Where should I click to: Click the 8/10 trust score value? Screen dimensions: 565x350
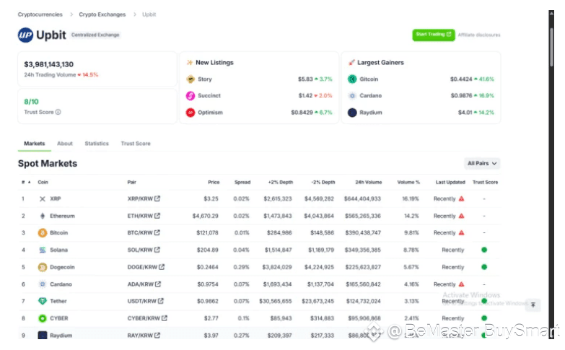[x=31, y=102]
